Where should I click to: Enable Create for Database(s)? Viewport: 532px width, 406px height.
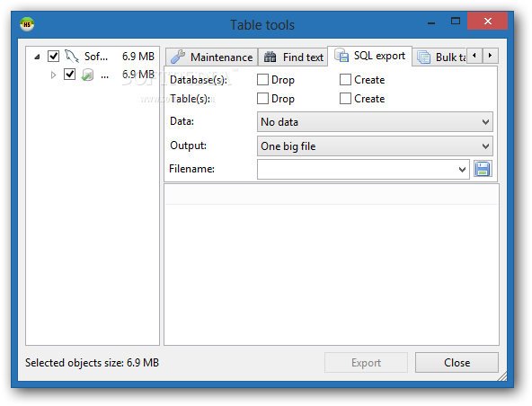pos(345,80)
